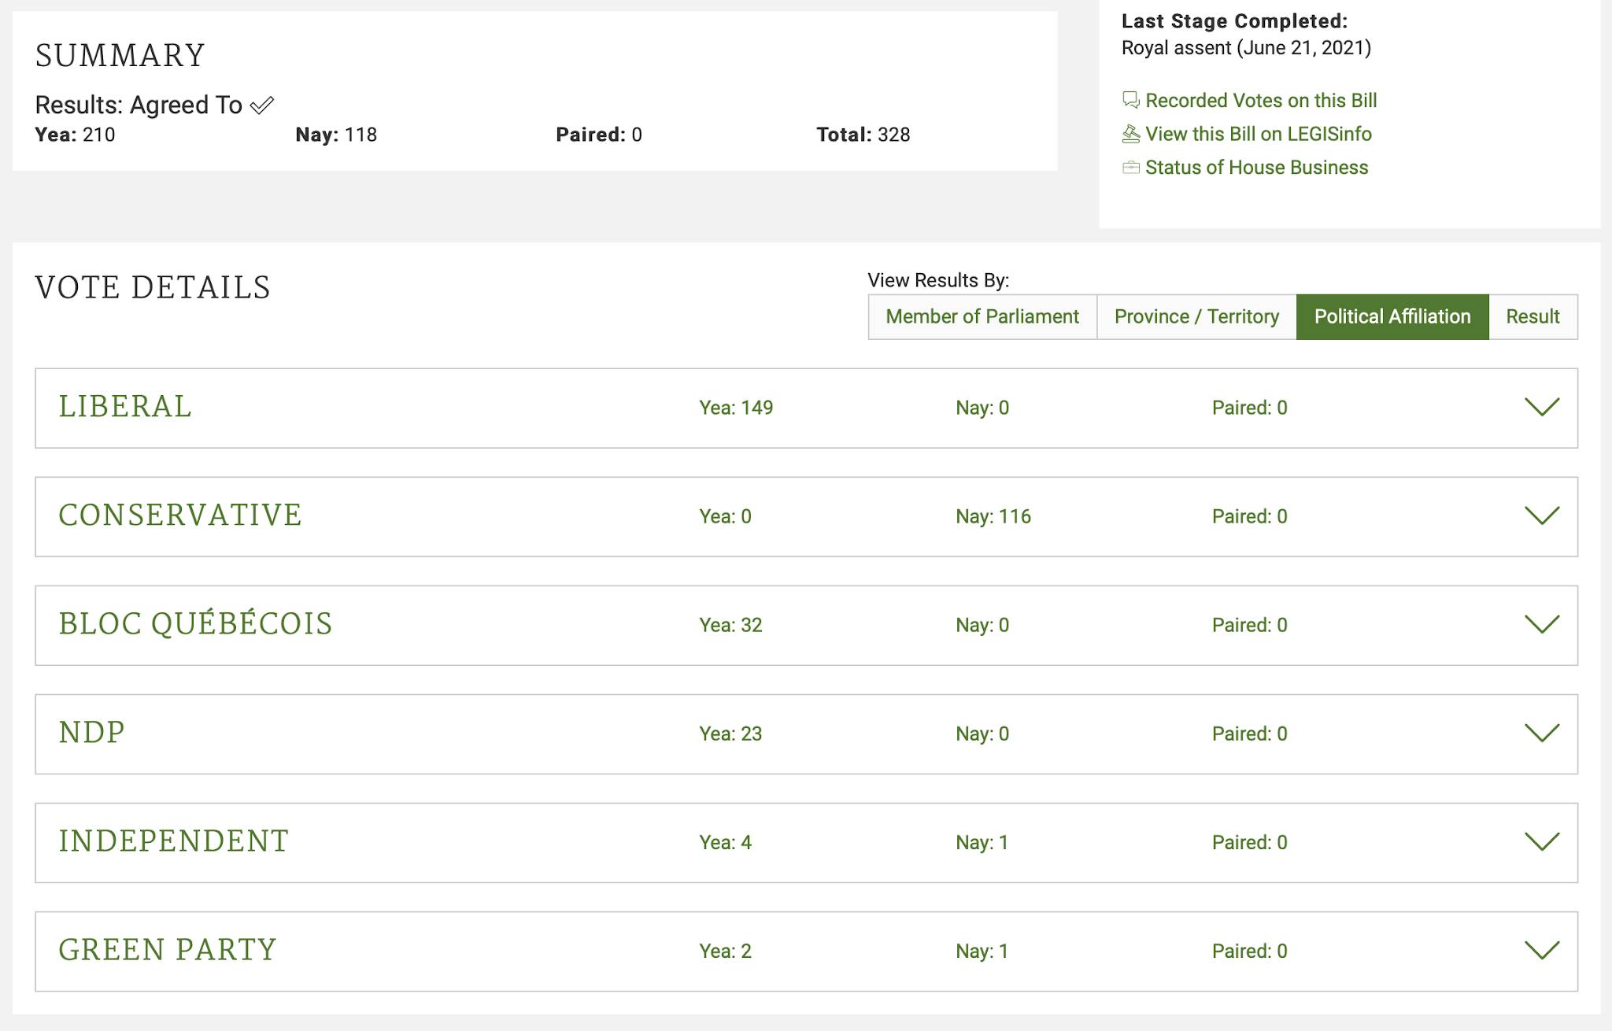The image size is (1612, 1031).
Task: Click Conservative Nay: 116 count
Action: (993, 516)
